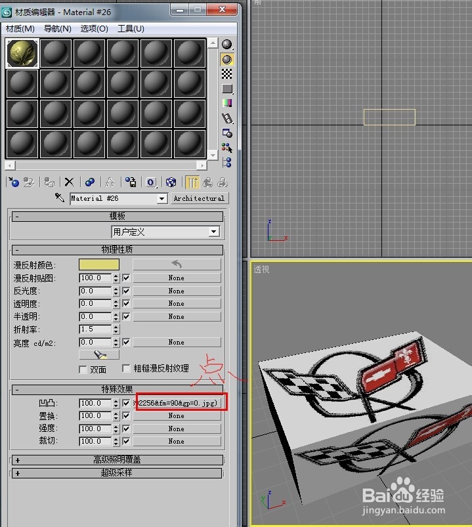472x527 pixels.
Task: Click the None button for 透明度
Action: tap(177, 303)
